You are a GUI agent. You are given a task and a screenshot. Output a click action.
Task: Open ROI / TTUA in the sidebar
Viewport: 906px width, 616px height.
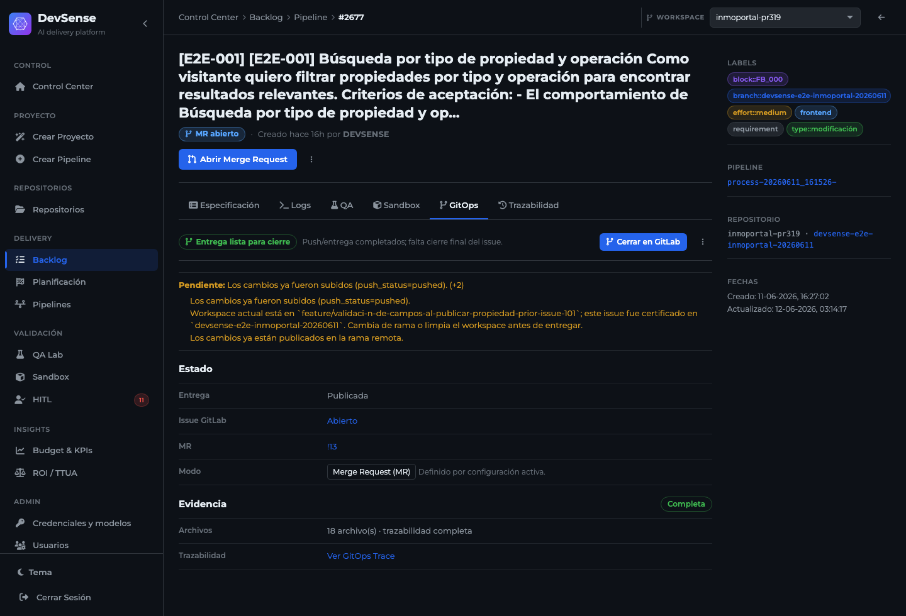click(81, 473)
